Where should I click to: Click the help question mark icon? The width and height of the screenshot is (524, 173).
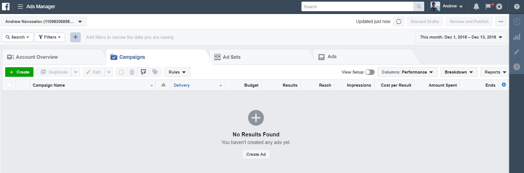[517, 7]
